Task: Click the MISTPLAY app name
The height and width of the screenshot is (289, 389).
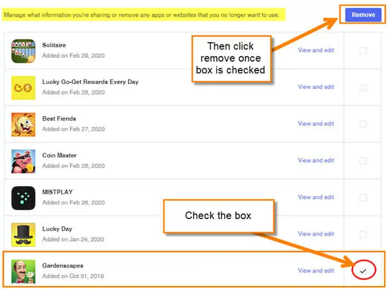Action: pyautogui.click(x=57, y=192)
